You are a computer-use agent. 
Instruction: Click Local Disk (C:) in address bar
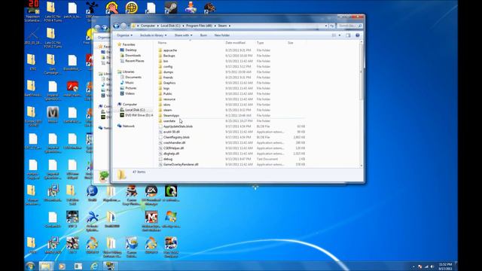point(170,26)
